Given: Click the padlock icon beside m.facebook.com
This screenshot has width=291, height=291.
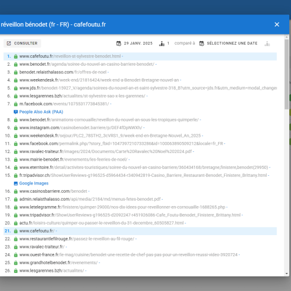Looking at the screenshot, I should [x=16, y=104].
